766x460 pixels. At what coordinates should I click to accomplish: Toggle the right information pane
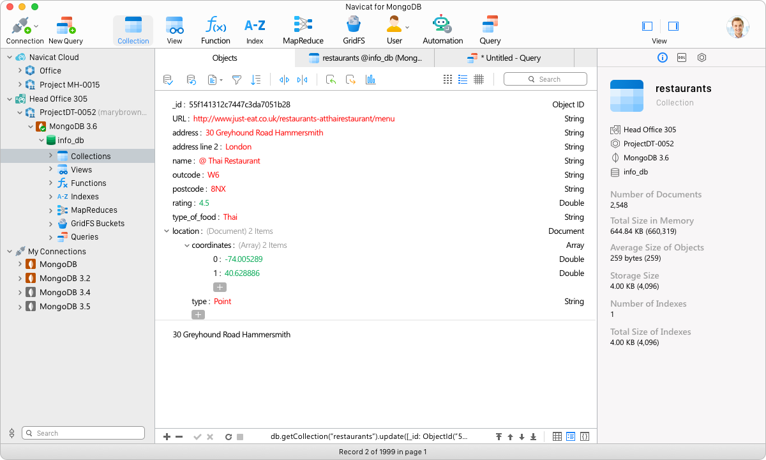(x=673, y=26)
